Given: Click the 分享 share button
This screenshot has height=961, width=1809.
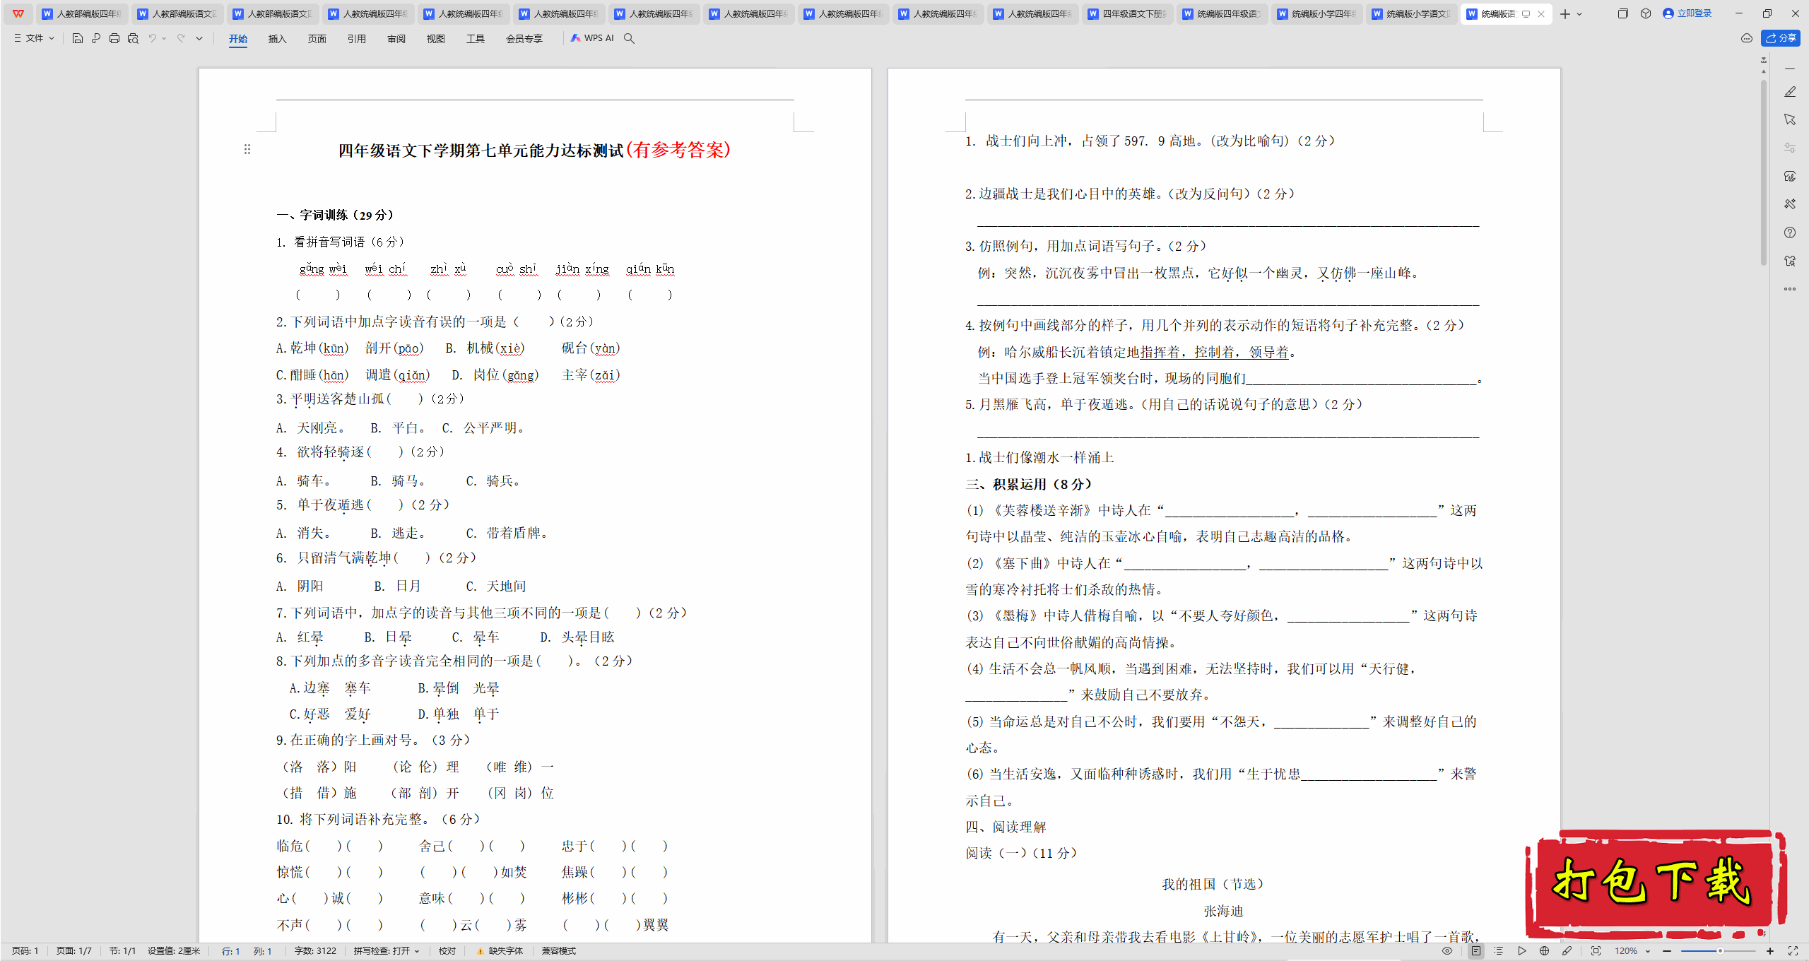Looking at the screenshot, I should (x=1781, y=38).
